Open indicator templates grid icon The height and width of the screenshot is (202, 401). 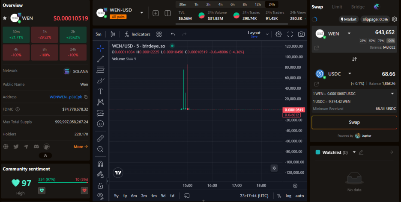coord(159,34)
